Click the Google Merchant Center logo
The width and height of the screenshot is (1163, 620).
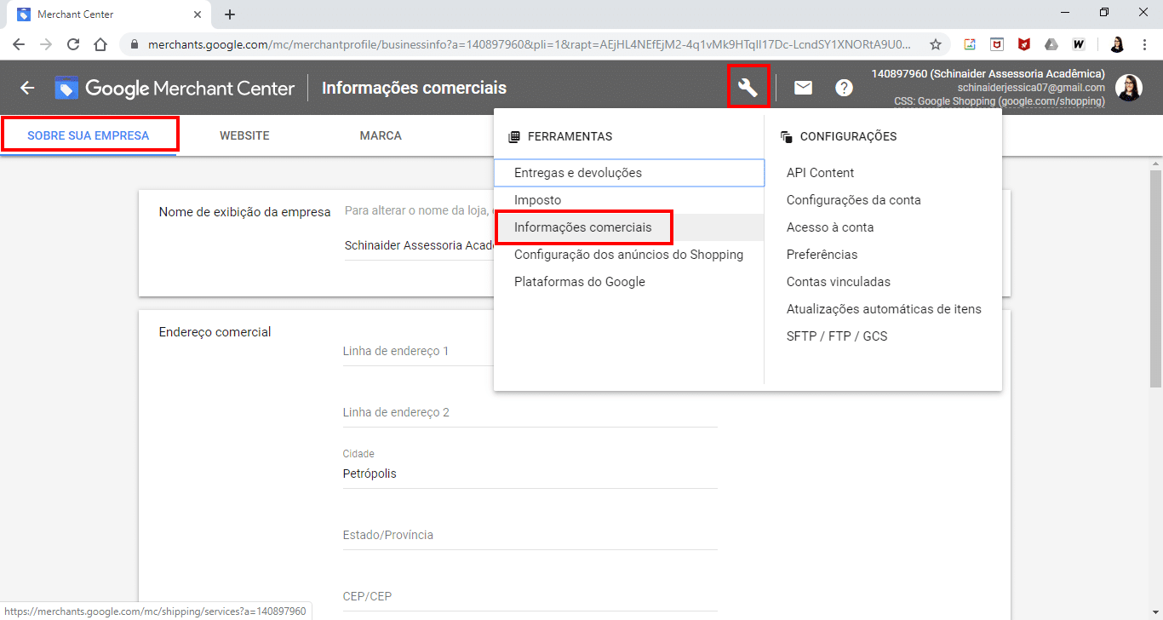coord(175,88)
